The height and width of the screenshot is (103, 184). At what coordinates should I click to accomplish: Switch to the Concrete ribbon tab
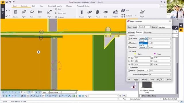click(x=24, y=6)
